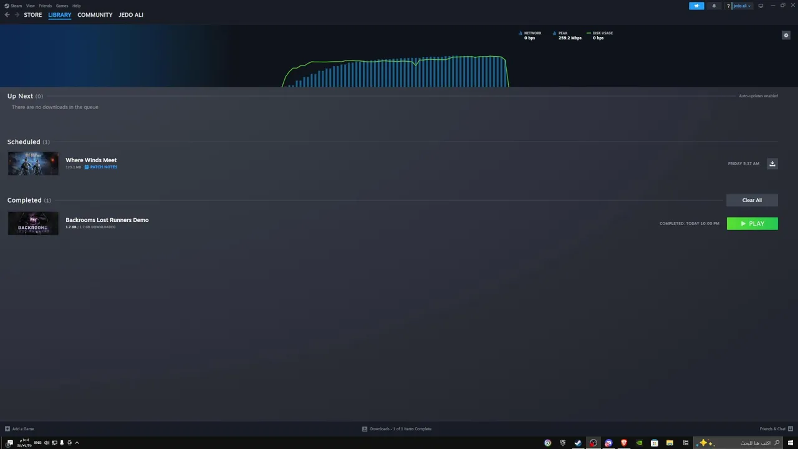Viewport: 798px width, 449px height.
Task: Clear All completed downloads
Action: pyautogui.click(x=752, y=200)
